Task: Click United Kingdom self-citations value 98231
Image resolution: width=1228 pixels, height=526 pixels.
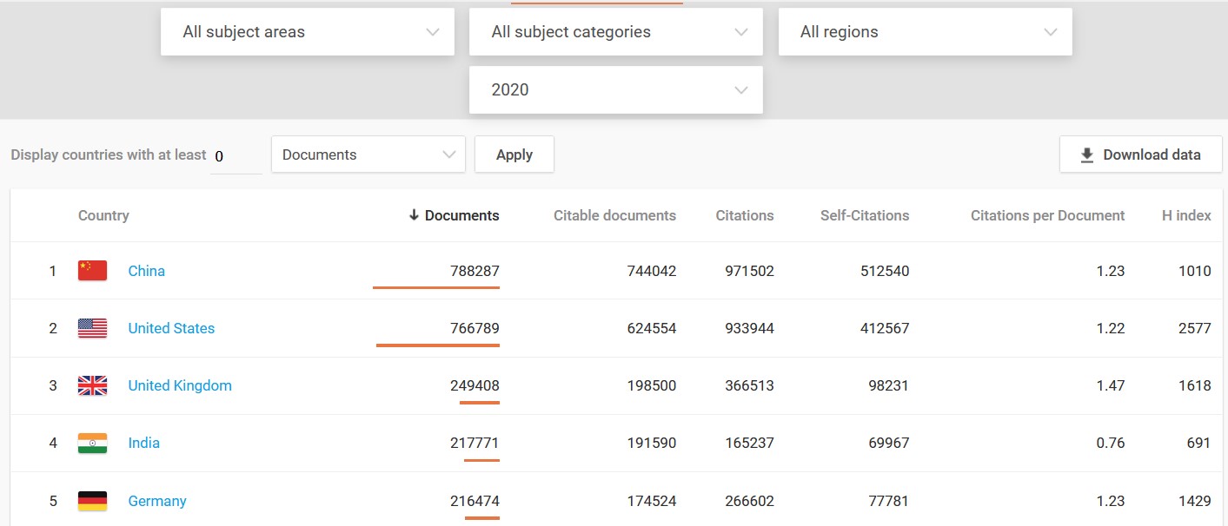Action: [888, 385]
